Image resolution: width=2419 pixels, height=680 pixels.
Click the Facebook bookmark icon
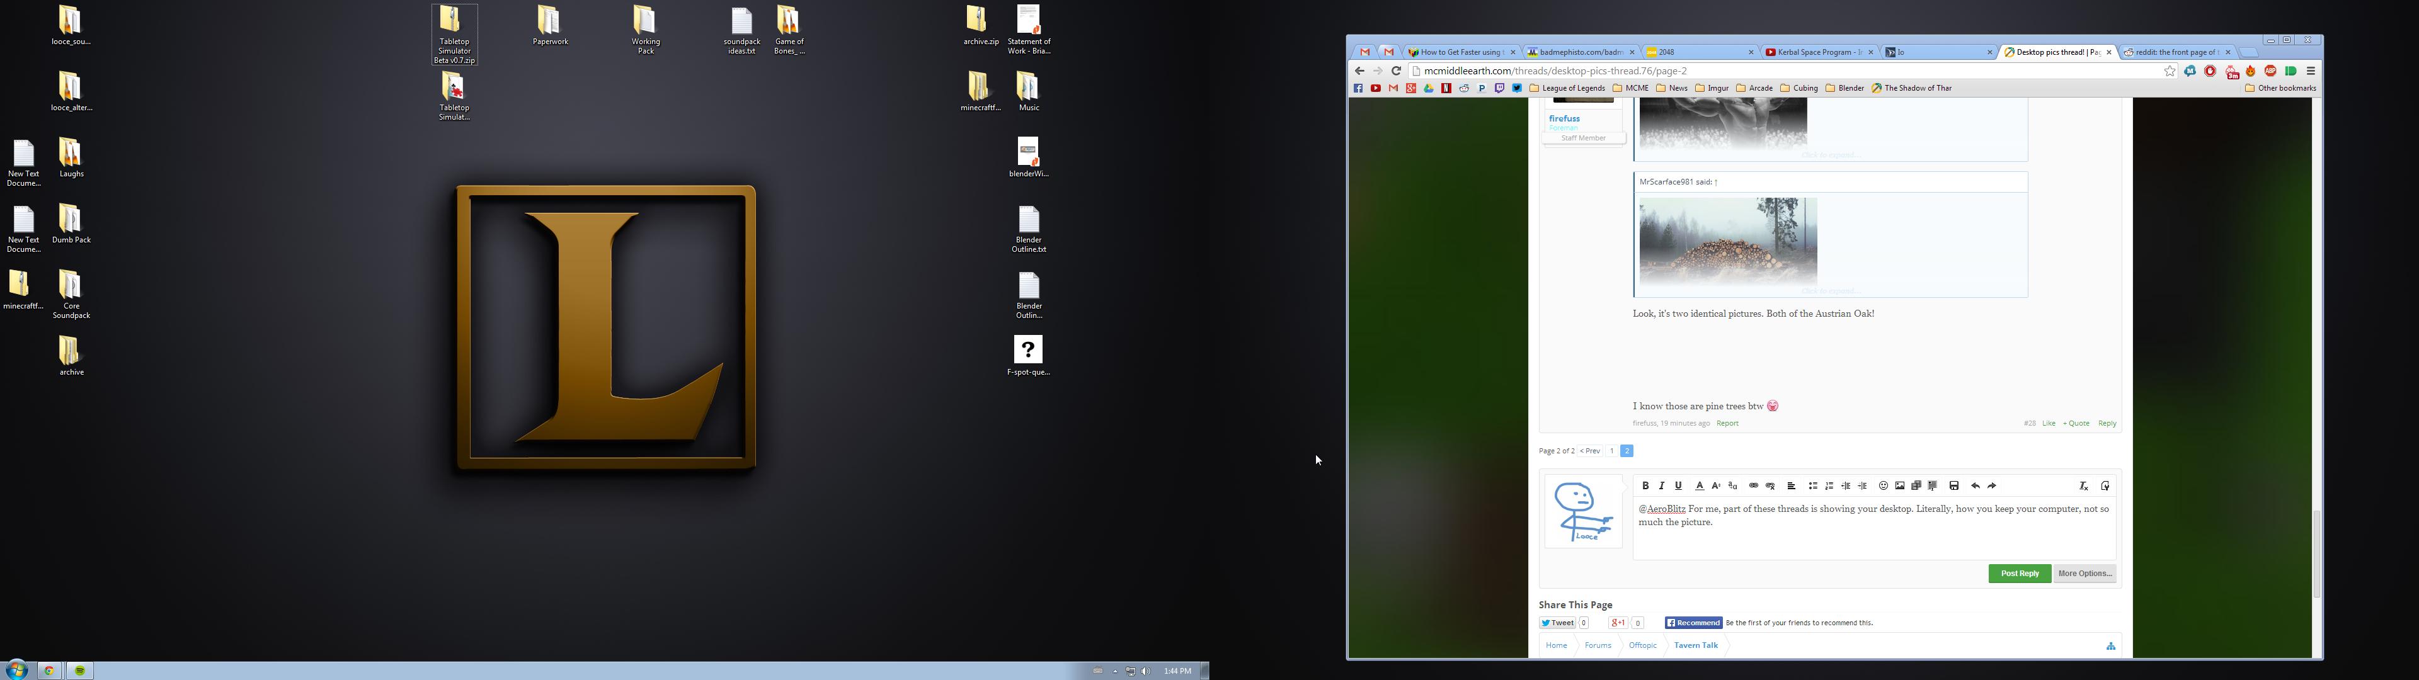[1358, 88]
